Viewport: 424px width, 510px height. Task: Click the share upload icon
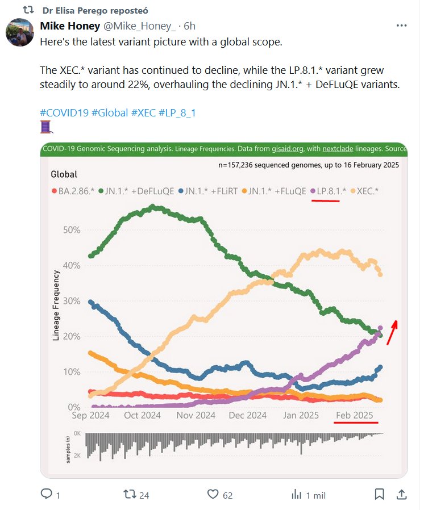click(x=401, y=495)
